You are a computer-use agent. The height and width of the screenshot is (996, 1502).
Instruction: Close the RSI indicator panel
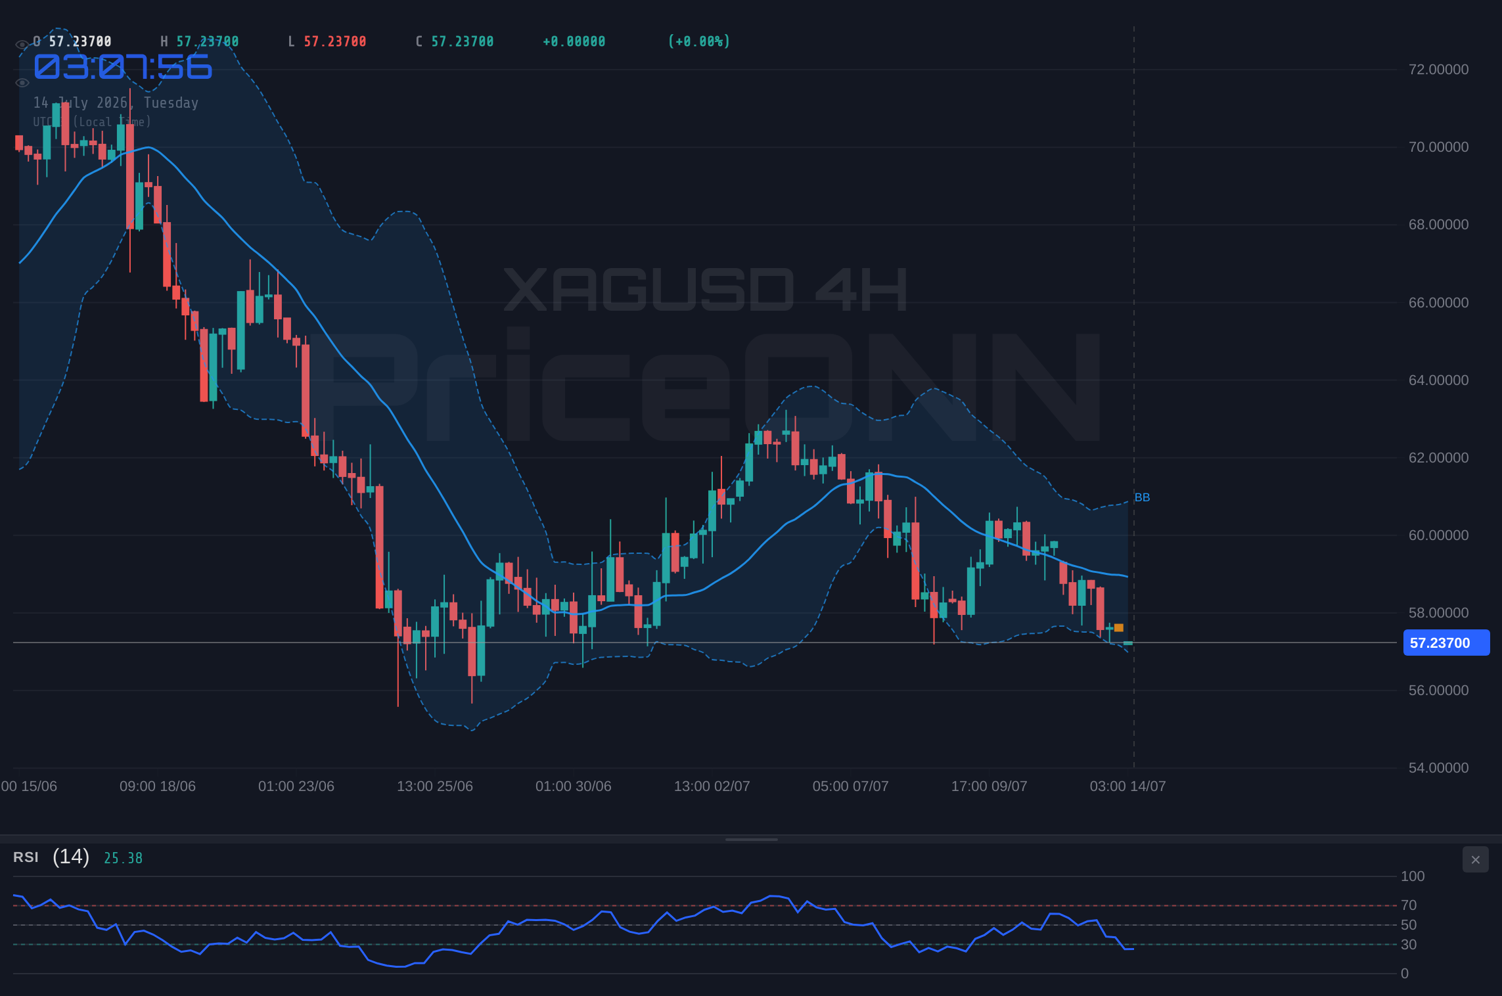1475,859
